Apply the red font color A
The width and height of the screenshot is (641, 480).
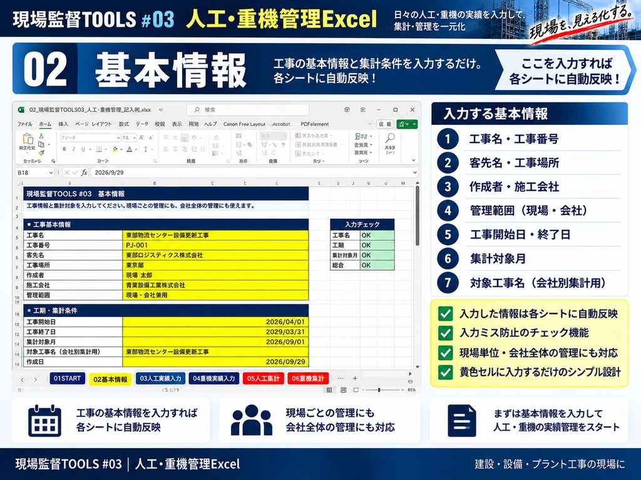pos(129,149)
